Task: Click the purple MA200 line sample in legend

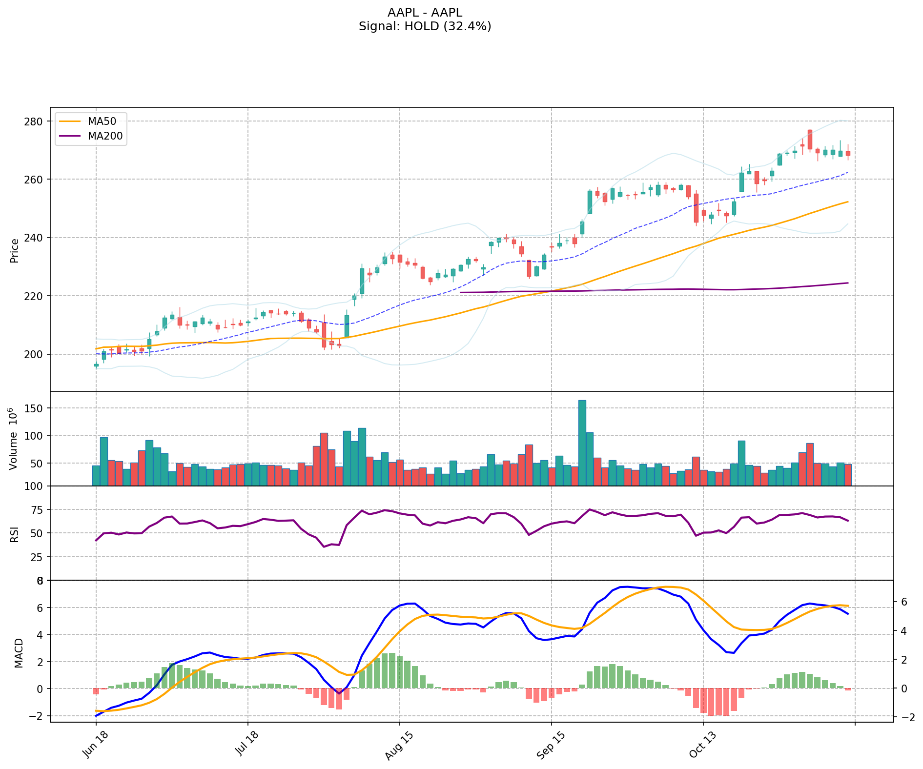Action: (70, 136)
